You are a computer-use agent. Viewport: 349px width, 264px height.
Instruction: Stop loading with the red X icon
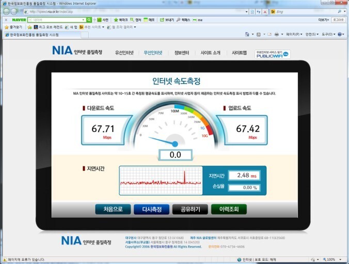(265, 12)
